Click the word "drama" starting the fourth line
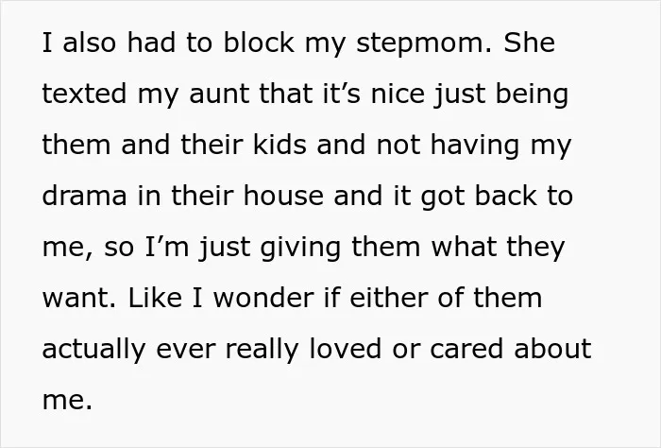The height and width of the screenshot is (448, 661). point(84,197)
